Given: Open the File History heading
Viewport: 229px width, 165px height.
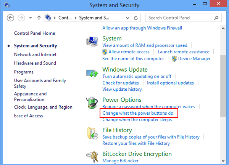Looking at the screenshot, I should [x=117, y=130].
